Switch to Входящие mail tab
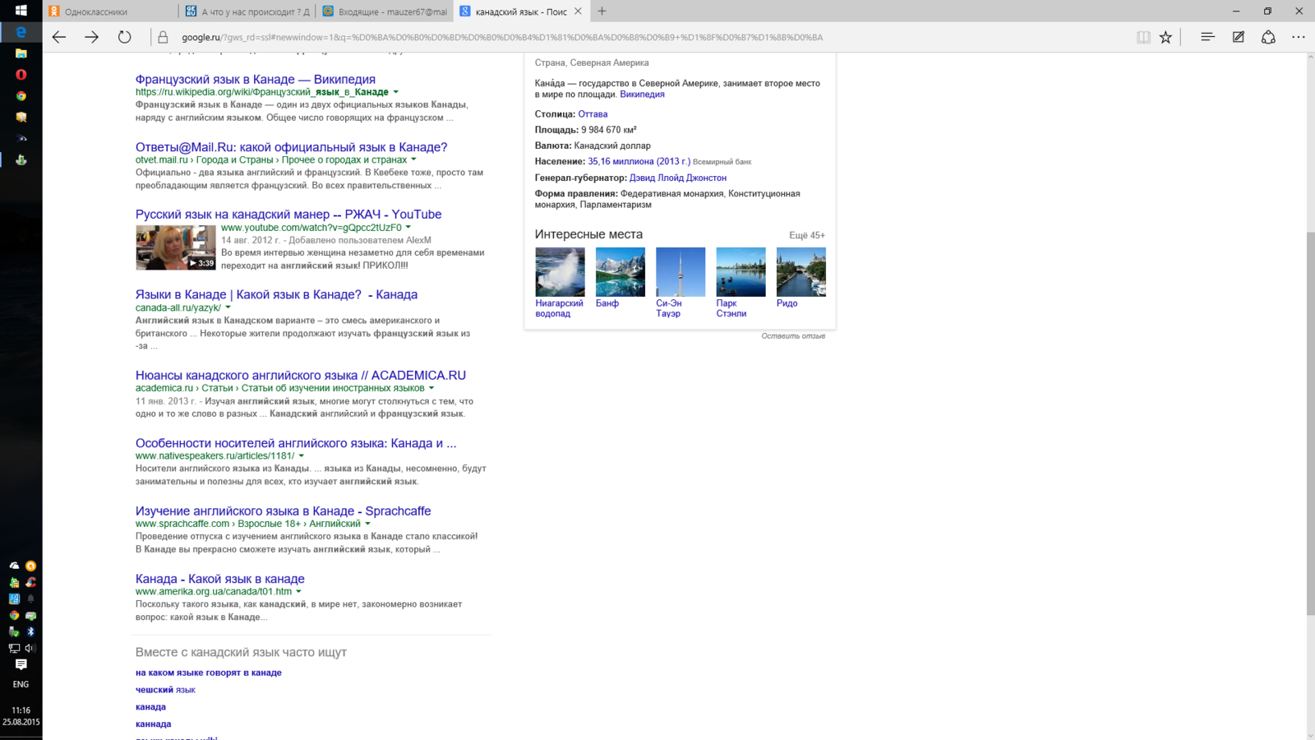This screenshot has width=1315, height=740. (x=385, y=12)
